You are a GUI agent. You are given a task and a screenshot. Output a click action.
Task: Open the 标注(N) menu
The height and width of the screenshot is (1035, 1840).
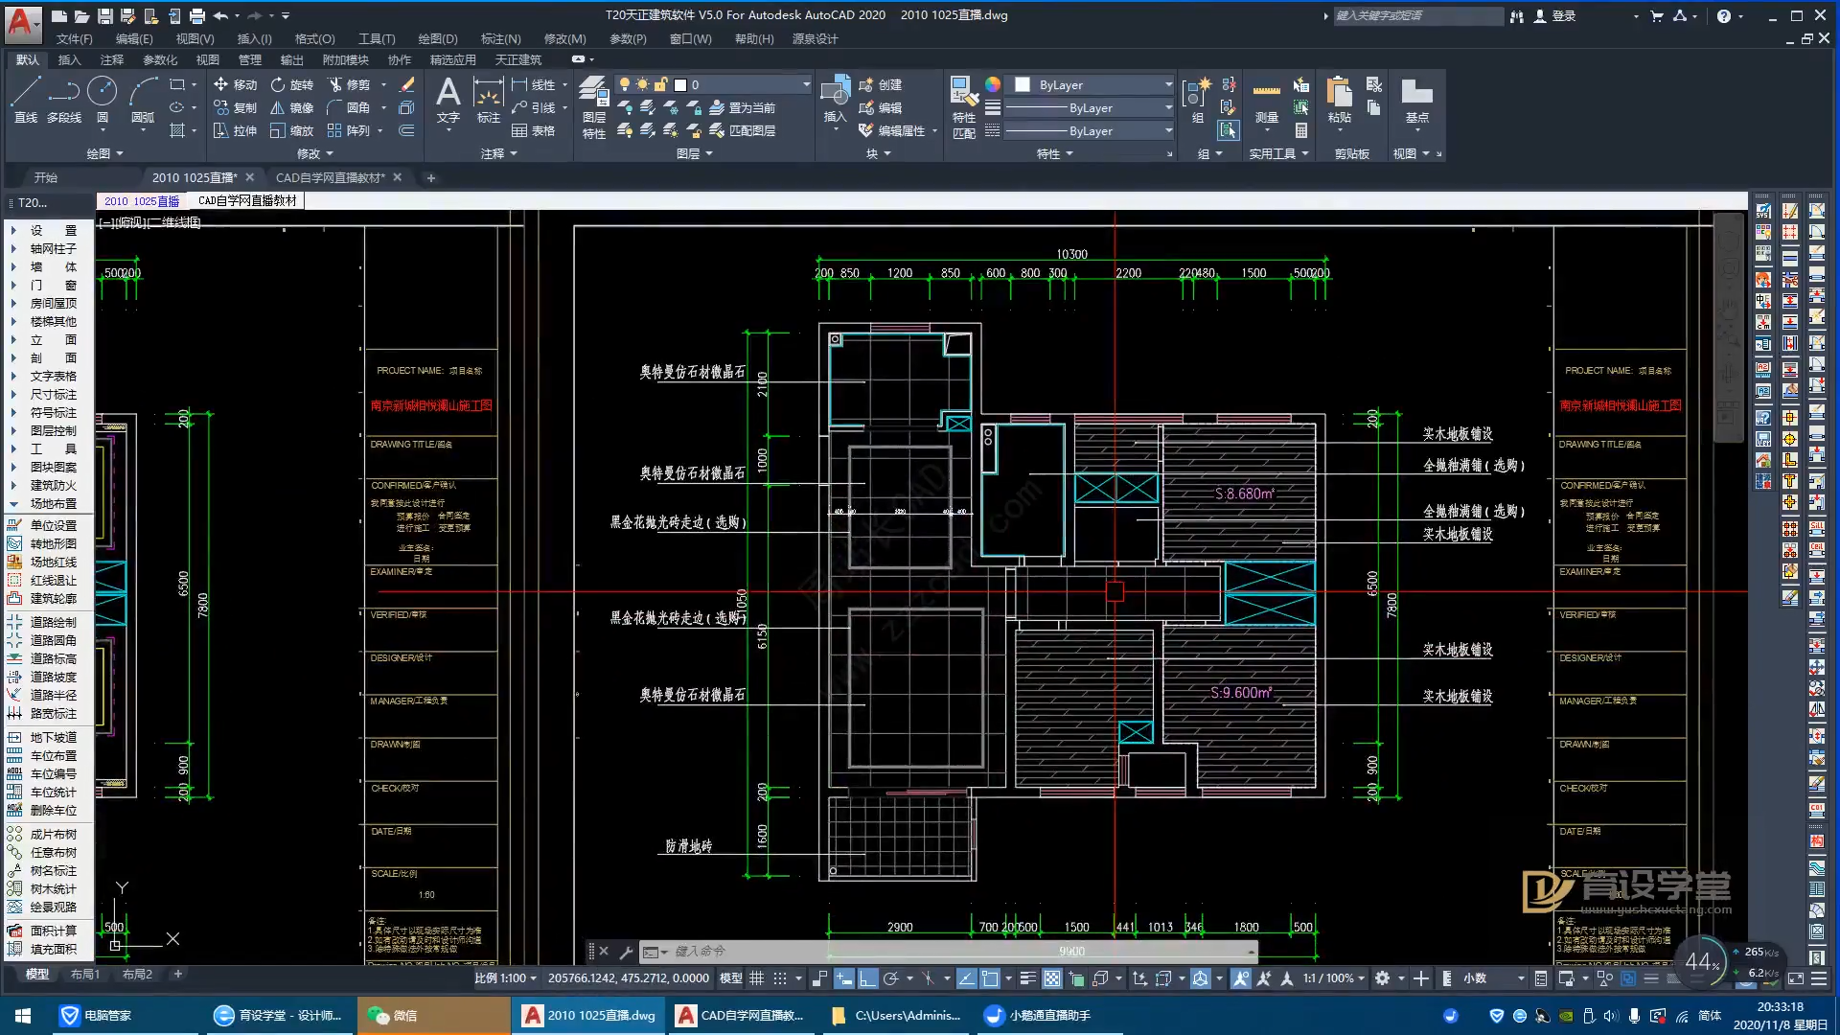click(500, 38)
